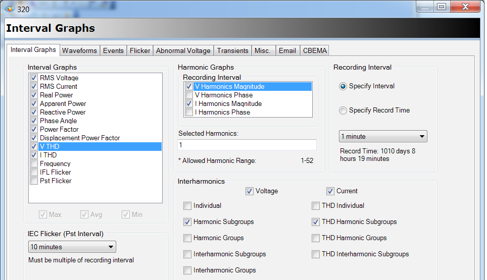The image size is (487, 280).
Task: Switch to the Waveforms tab
Action: click(x=79, y=50)
